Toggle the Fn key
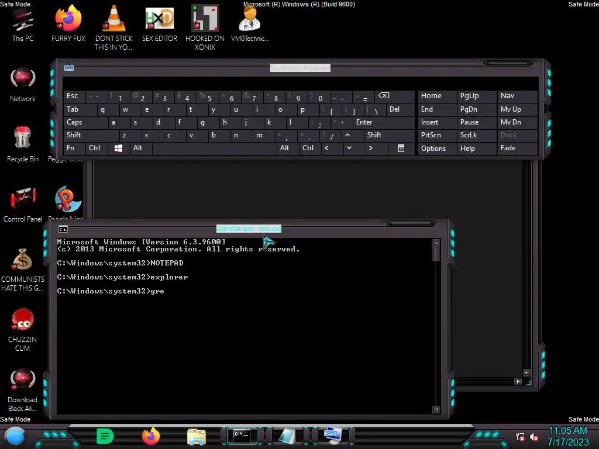The width and height of the screenshot is (599, 449). coord(74,148)
